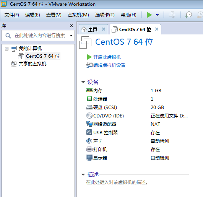
Task: Open the network adapter 网络适配器 entry
Action: tap(101, 124)
